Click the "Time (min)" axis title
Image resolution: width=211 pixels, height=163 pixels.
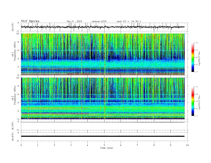(x=107, y=148)
